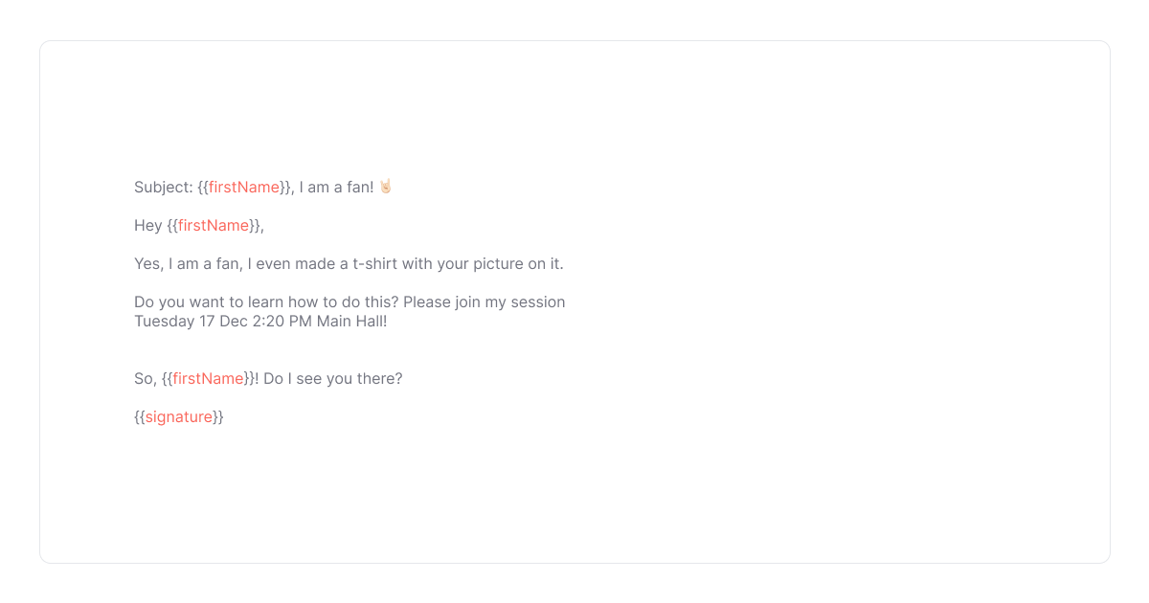1149x603 pixels.
Task: Click the "Subject:" label text
Action: coord(164,187)
